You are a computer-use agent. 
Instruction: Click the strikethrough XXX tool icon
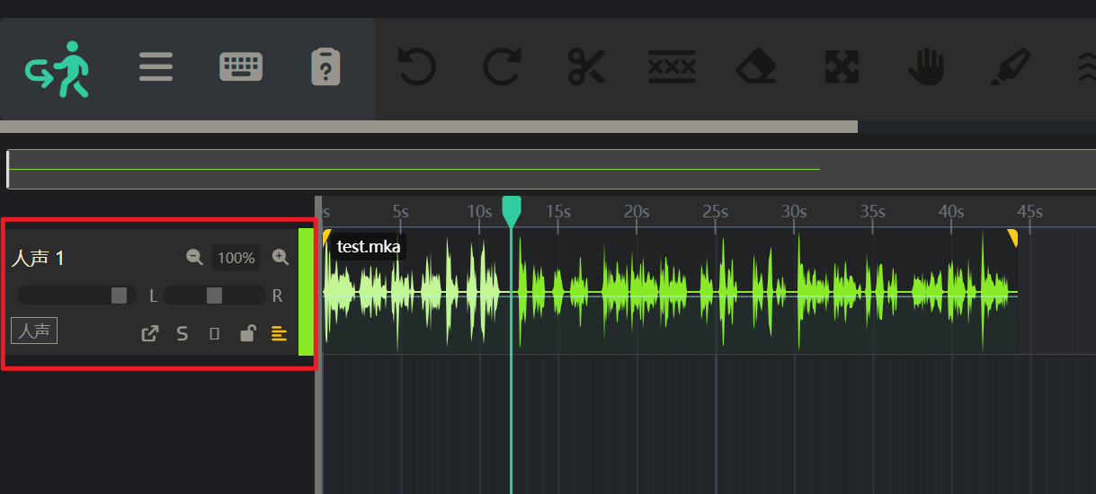(x=672, y=67)
